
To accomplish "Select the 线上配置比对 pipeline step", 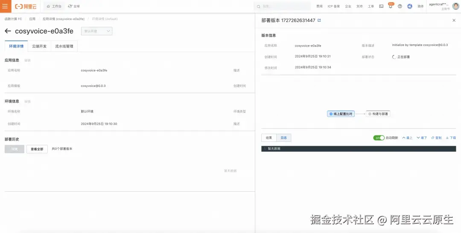I will [341, 114].
